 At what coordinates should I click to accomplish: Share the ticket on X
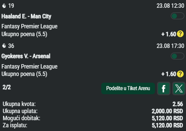(x=179, y=88)
